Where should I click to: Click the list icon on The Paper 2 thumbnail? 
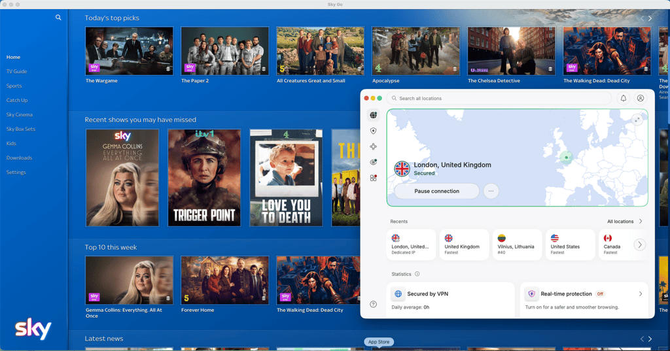[264, 69]
